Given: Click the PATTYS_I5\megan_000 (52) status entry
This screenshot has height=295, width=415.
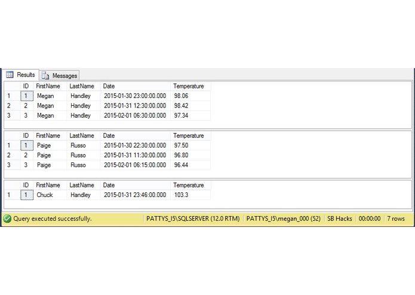Looking at the screenshot, I should 283,219.
